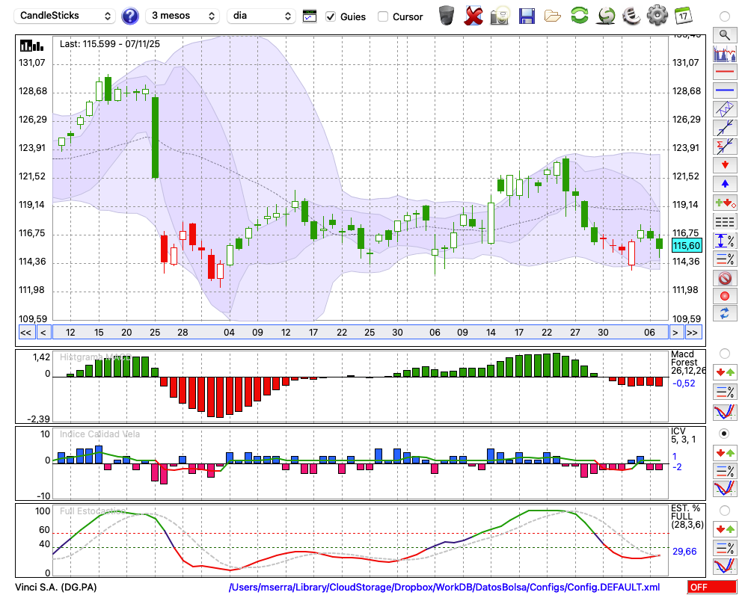The height and width of the screenshot is (598, 748).
Task: Expand the dia interval dropdown
Action: click(262, 16)
